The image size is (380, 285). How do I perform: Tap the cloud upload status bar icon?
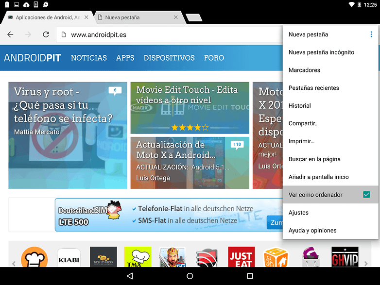(x=26, y=4)
